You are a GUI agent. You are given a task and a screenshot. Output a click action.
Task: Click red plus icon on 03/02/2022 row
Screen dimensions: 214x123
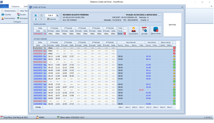pyautogui.click(x=174, y=54)
